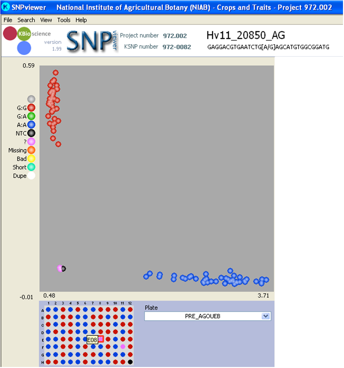Viewport: 344px width, 368px height.
Task: Click the Y-axis minimum value -0.01
Action: pos(26,297)
